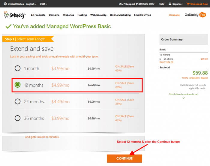
Task: Pick the 36 months radio button
Action: click(x=17, y=118)
